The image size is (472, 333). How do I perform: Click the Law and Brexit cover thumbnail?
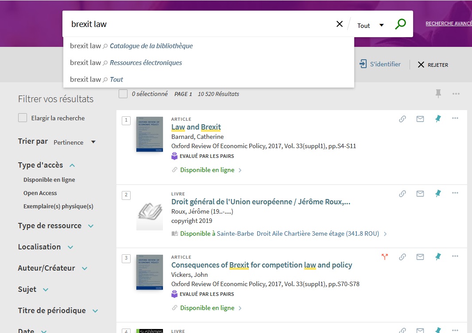click(x=150, y=134)
